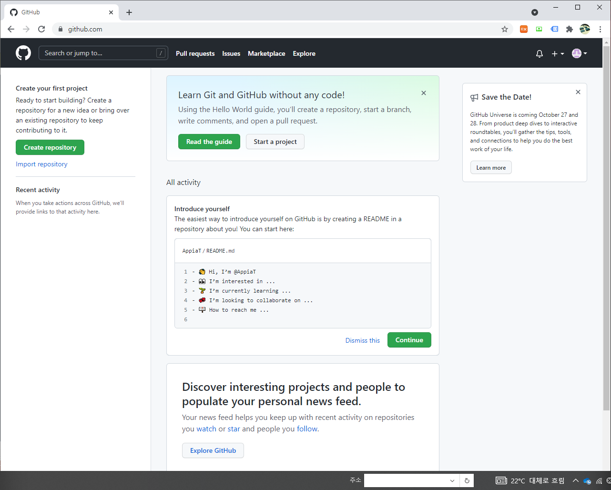
Task: Focus the Search or jump to field
Action: point(103,53)
